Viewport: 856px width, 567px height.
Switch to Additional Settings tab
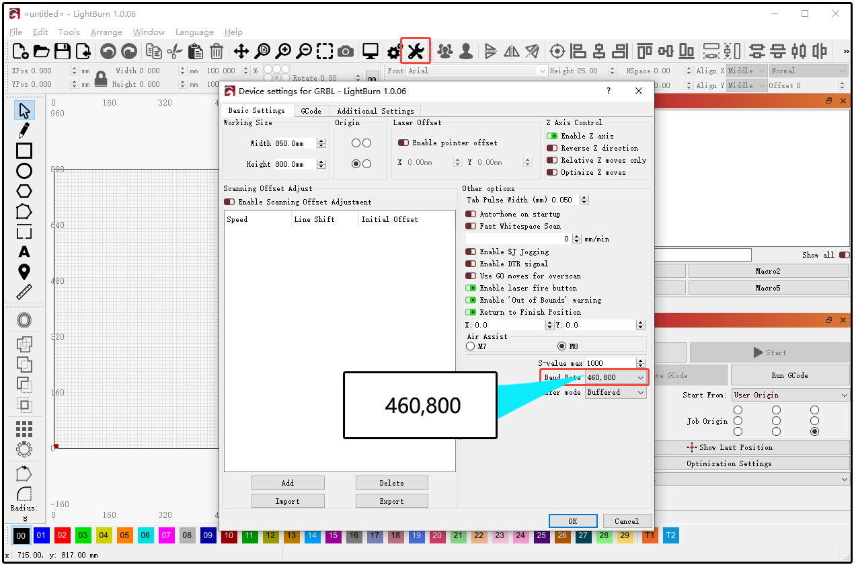point(375,111)
